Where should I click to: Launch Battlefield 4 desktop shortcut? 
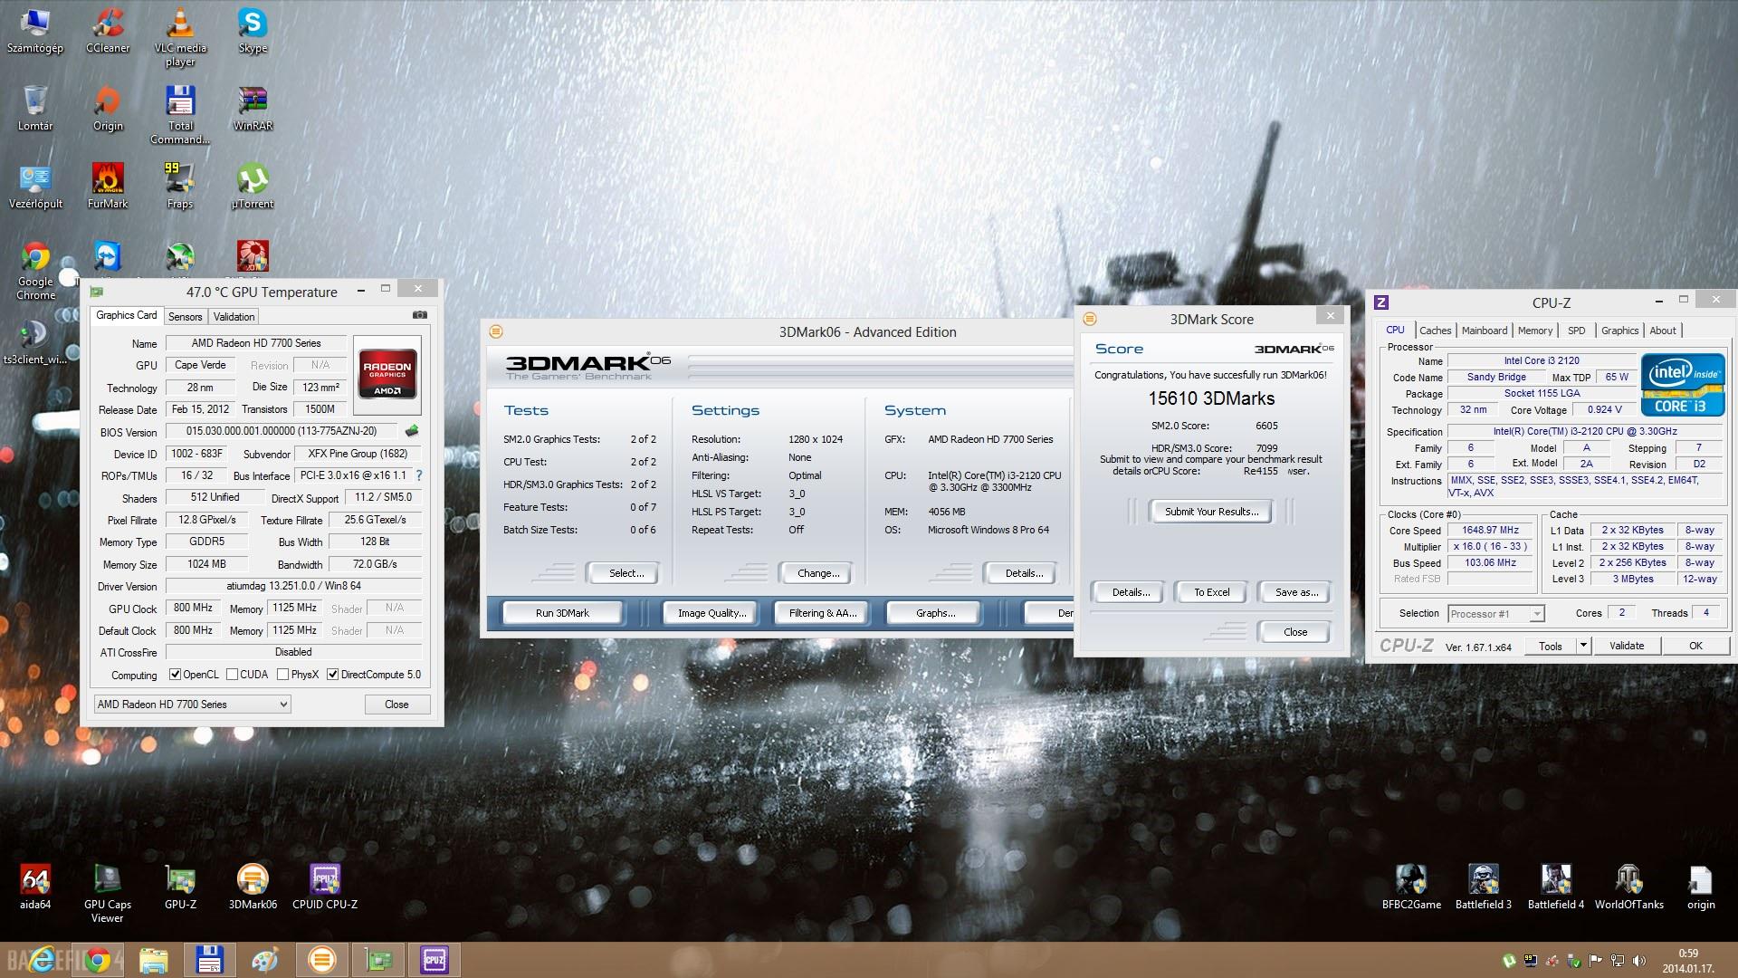[x=1556, y=886]
